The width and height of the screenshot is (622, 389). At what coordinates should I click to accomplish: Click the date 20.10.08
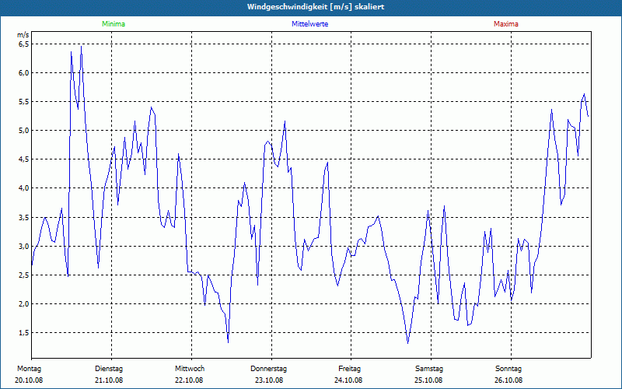[x=29, y=380]
